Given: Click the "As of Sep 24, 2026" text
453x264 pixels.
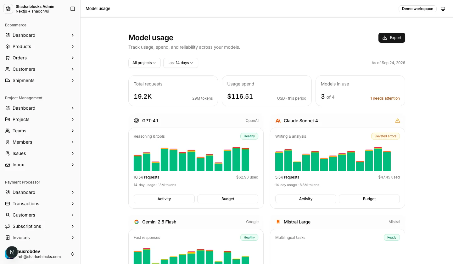Looking at the screenshot, I should [388, 63].
